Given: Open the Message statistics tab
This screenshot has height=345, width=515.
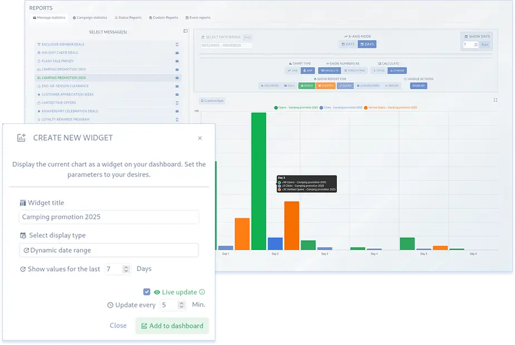Looking at the screenshot, I should click(49, 18).
